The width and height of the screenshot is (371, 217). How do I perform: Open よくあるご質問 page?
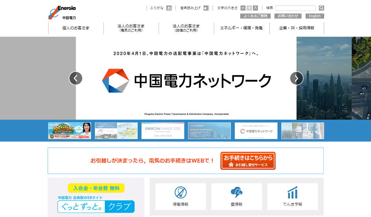[255, 16]
